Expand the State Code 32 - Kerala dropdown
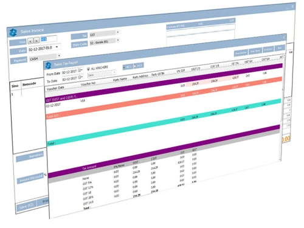Image resolution: width=304 pixels, height=228 pixels. point(118,40)
